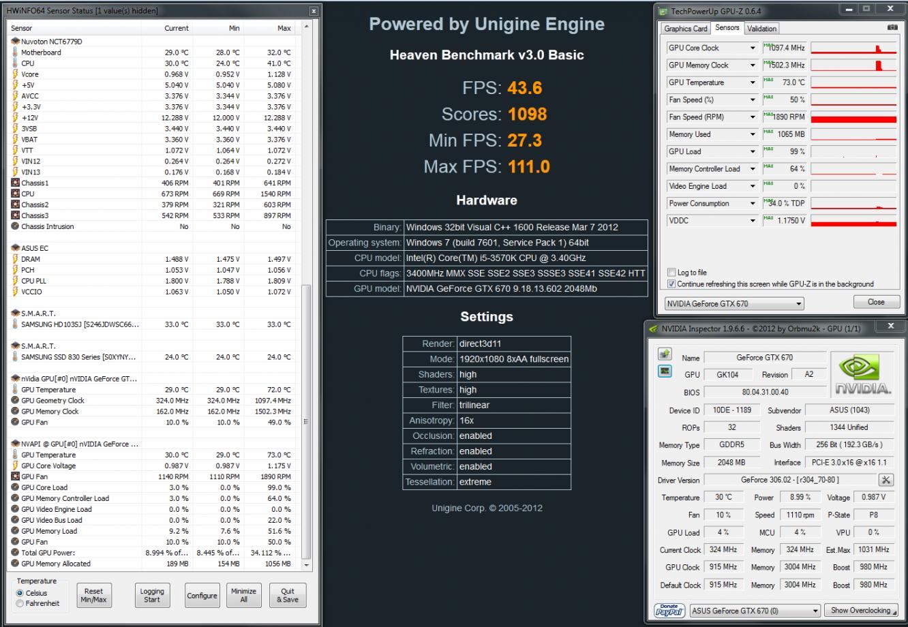This screenshot has height=627, width=908.
Task: Click the Fan Speed (RPM) red graph
Action: 853,117
